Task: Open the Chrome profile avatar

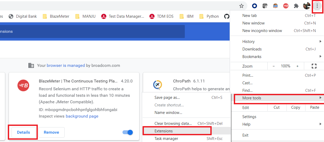Action: [x=307, y=6]
